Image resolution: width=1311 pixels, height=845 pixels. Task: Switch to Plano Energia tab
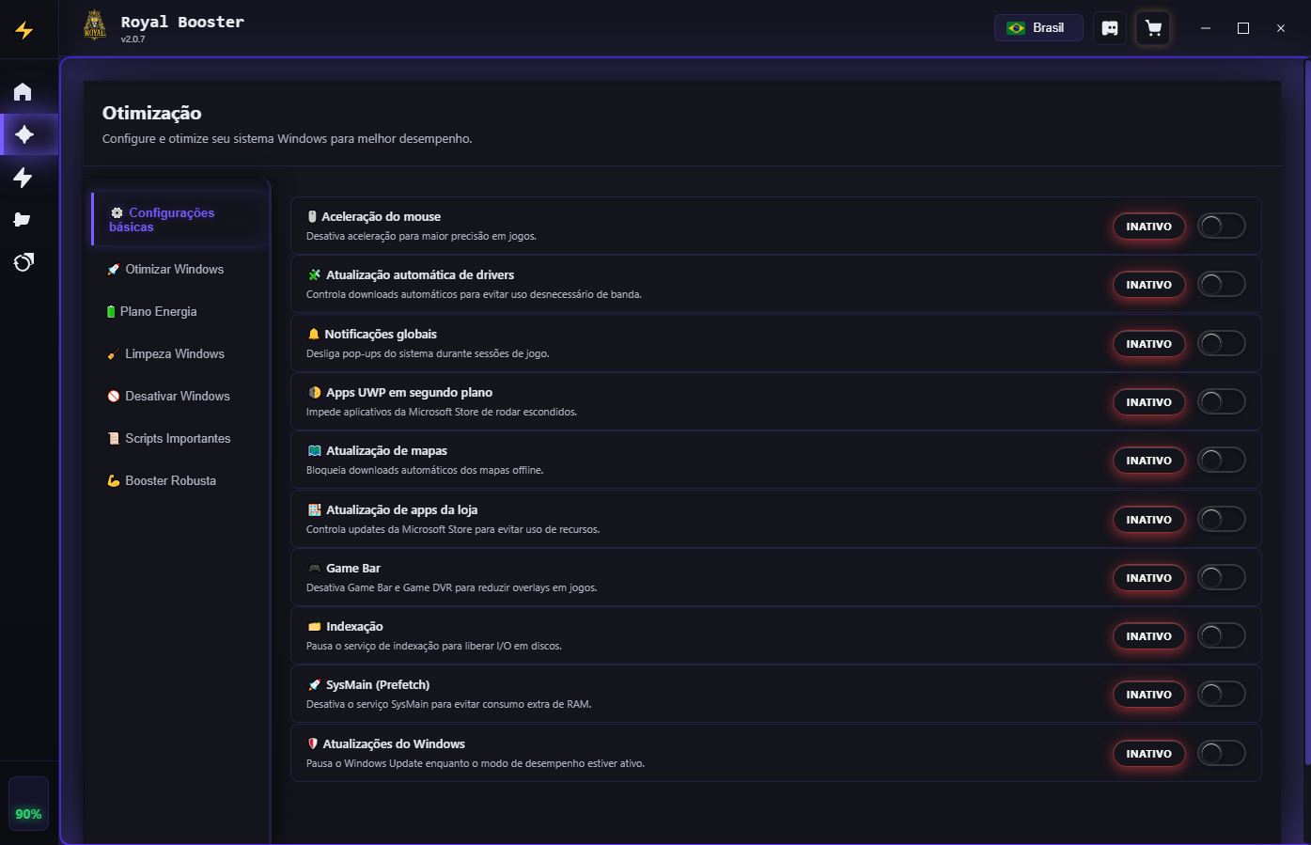click(x=158, y=312)
